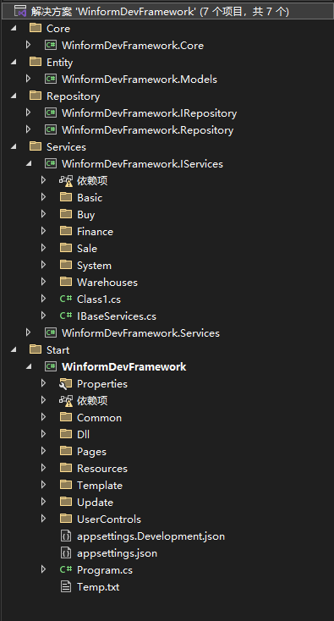Screen dimensions: 334x621
Task: Click the dependencies warning icon under IServices
Action: pos(66,180)
